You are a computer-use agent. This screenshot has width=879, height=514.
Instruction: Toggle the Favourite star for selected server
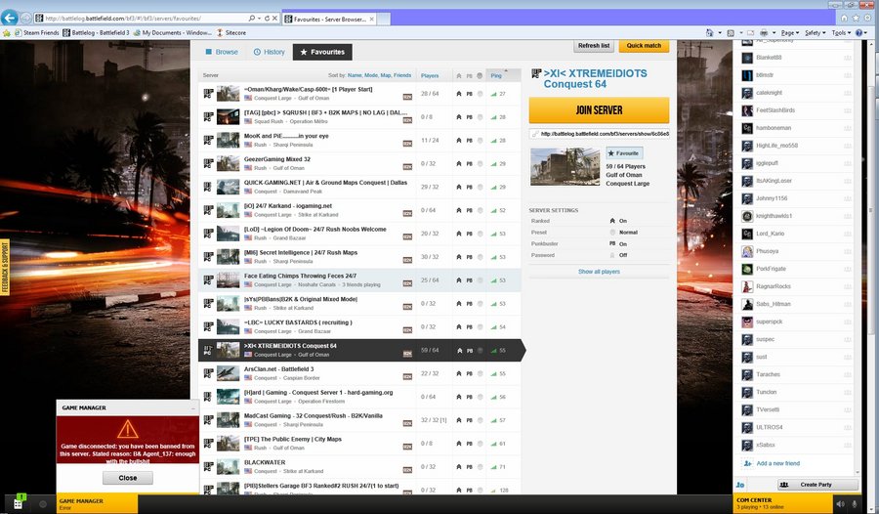(x=624, y=153)
